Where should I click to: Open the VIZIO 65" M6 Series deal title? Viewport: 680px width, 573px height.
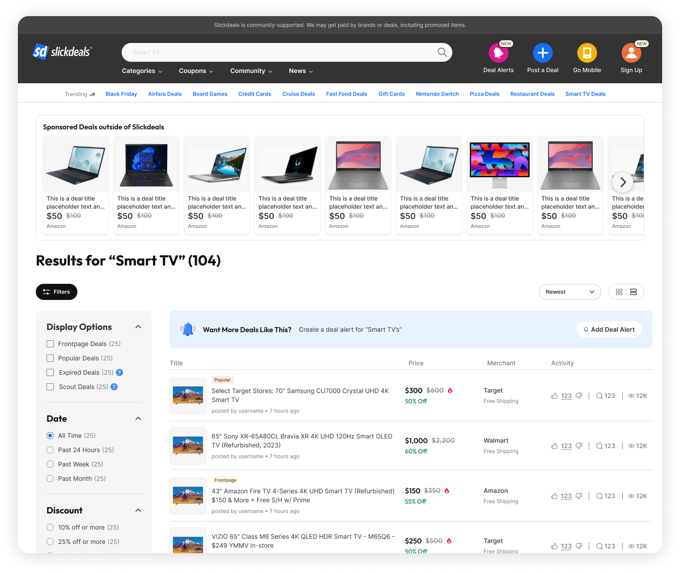click(x=303, y=541)
